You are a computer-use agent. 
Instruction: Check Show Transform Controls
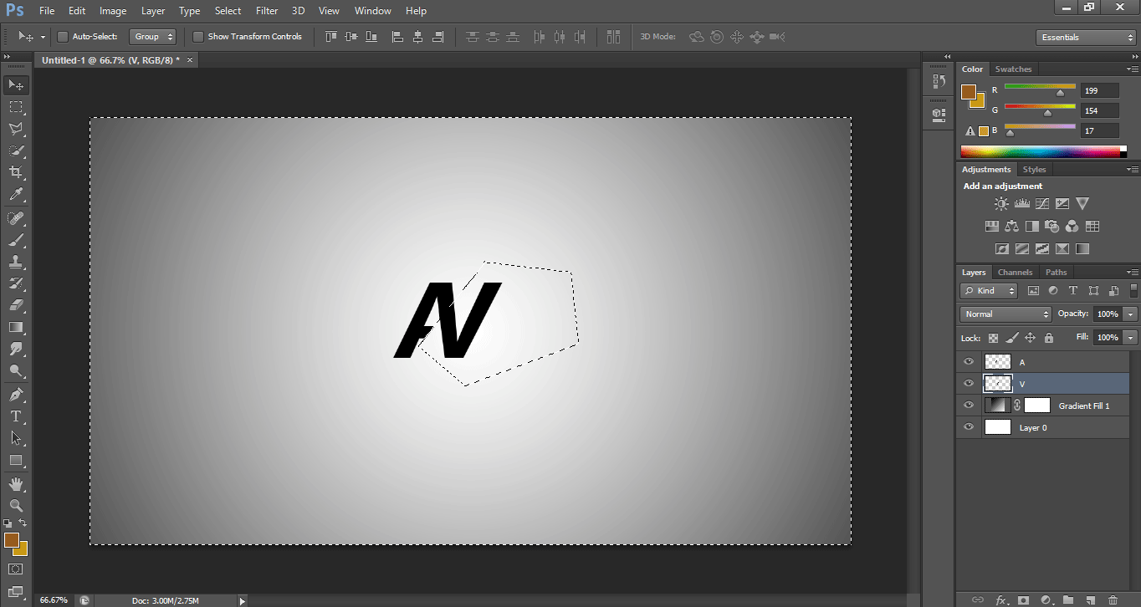click(197, 36)
